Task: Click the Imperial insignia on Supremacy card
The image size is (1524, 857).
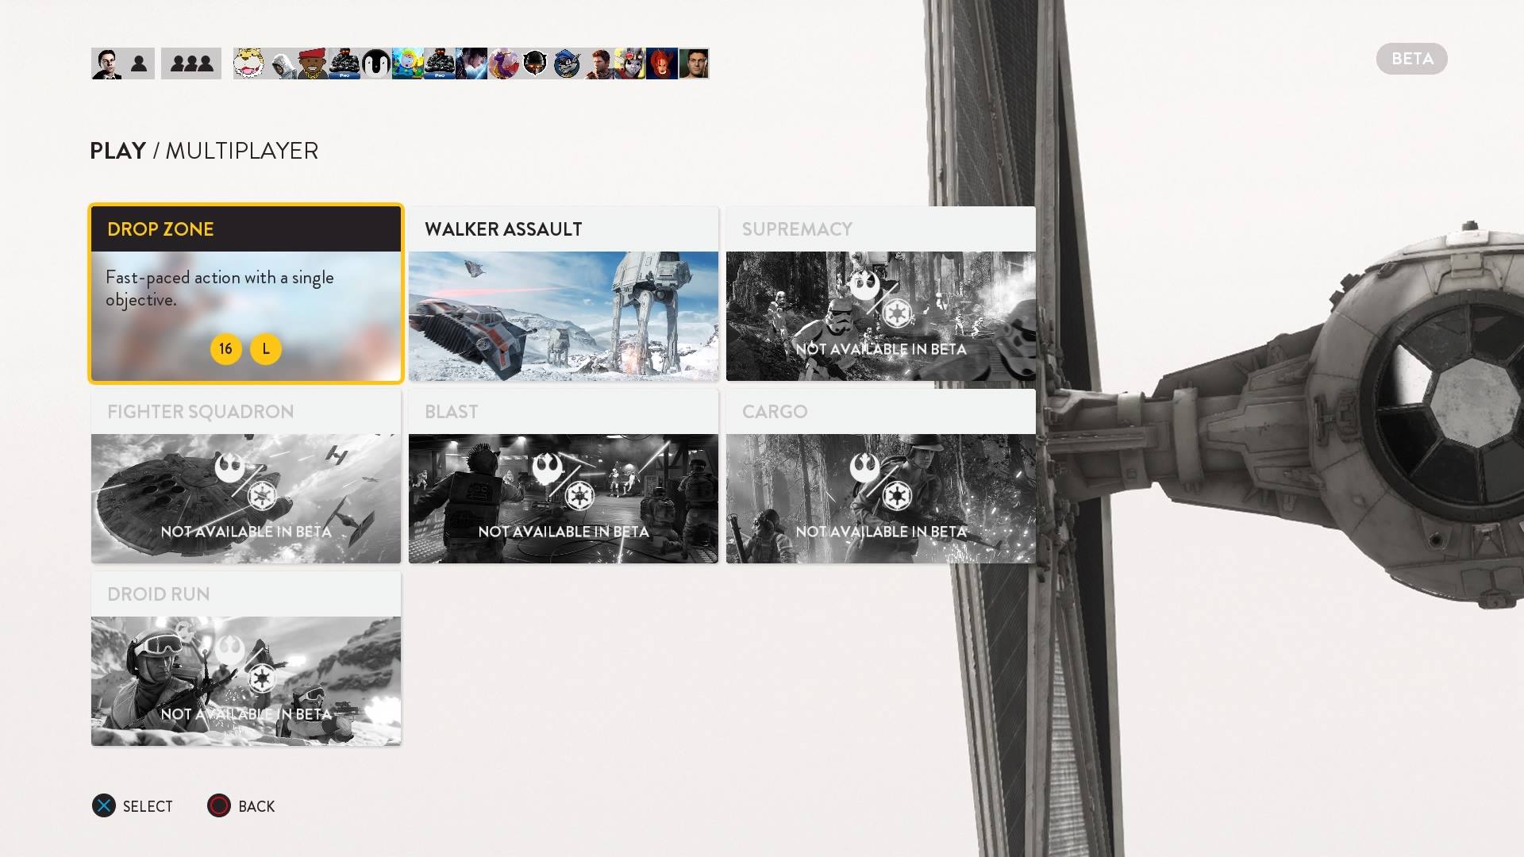Action: 897,313
